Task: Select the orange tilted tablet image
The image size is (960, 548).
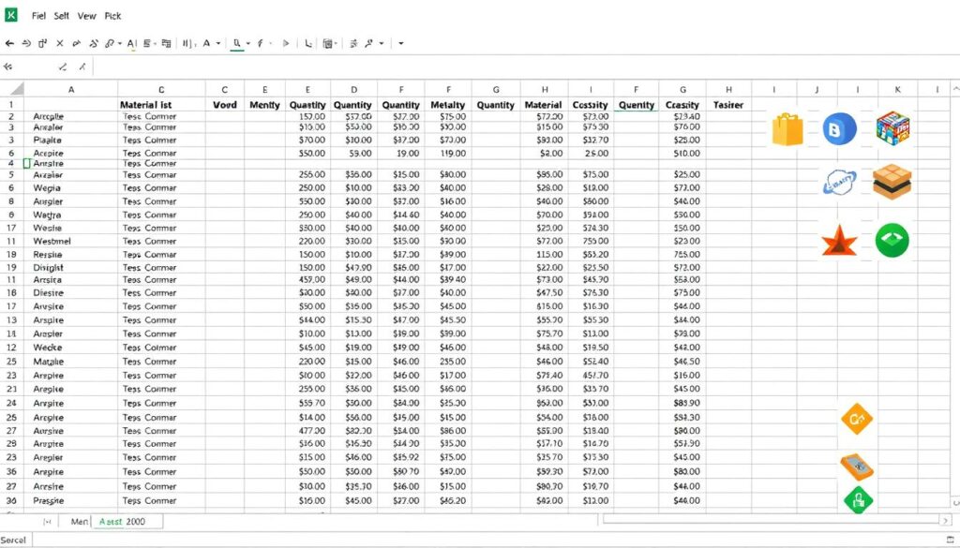Action: click(857, 467)
